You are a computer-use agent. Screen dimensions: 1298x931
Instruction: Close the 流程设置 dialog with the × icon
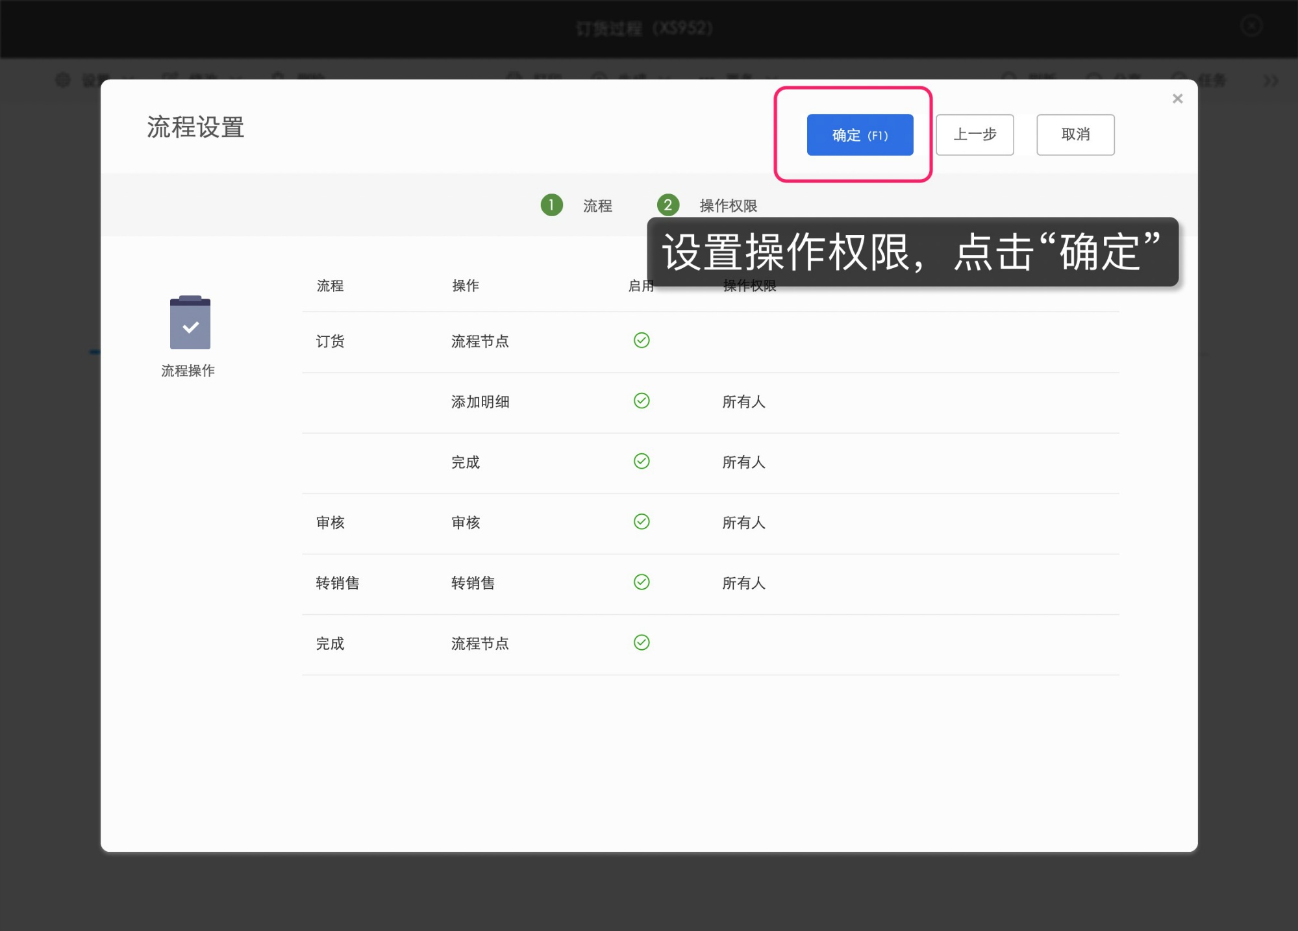click(x=1177, y=98)
